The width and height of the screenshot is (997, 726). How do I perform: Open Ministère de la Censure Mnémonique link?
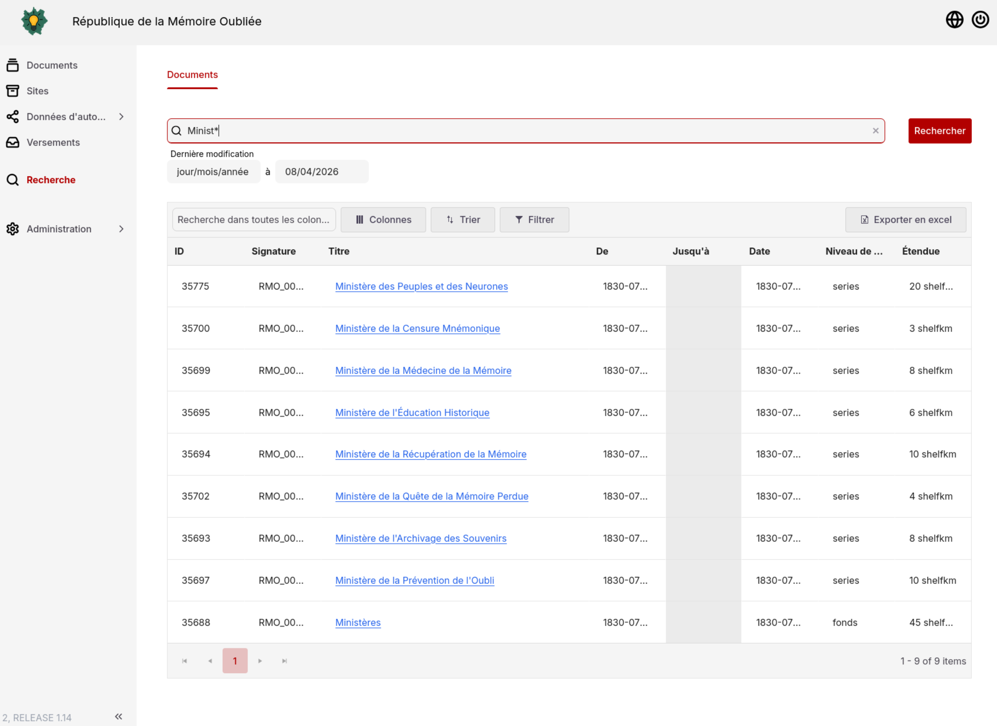[417, 328]
